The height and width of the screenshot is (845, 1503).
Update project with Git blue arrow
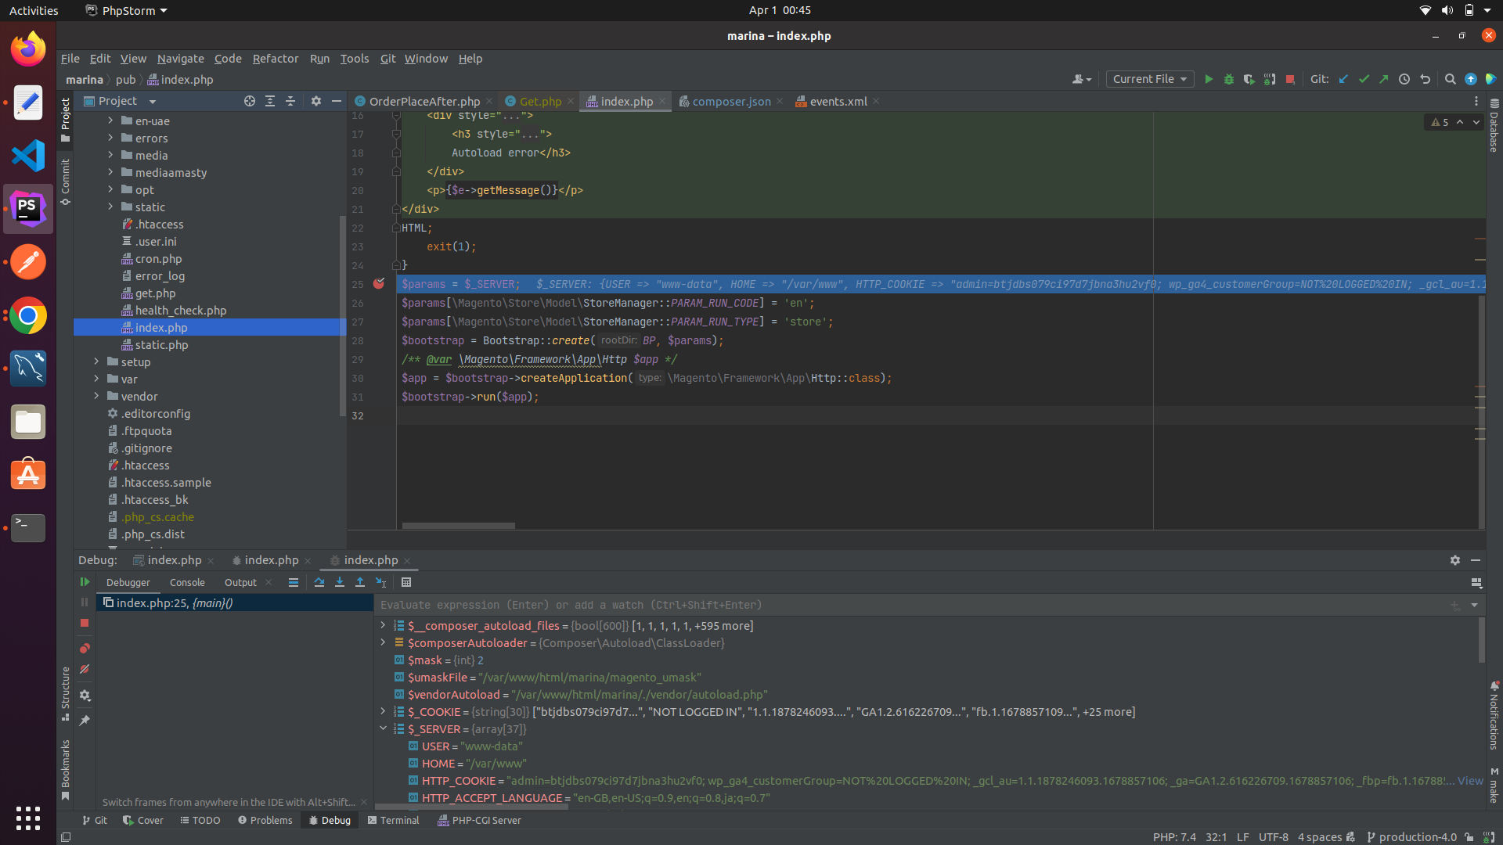pyautogui.click(x=1343, y=79)
